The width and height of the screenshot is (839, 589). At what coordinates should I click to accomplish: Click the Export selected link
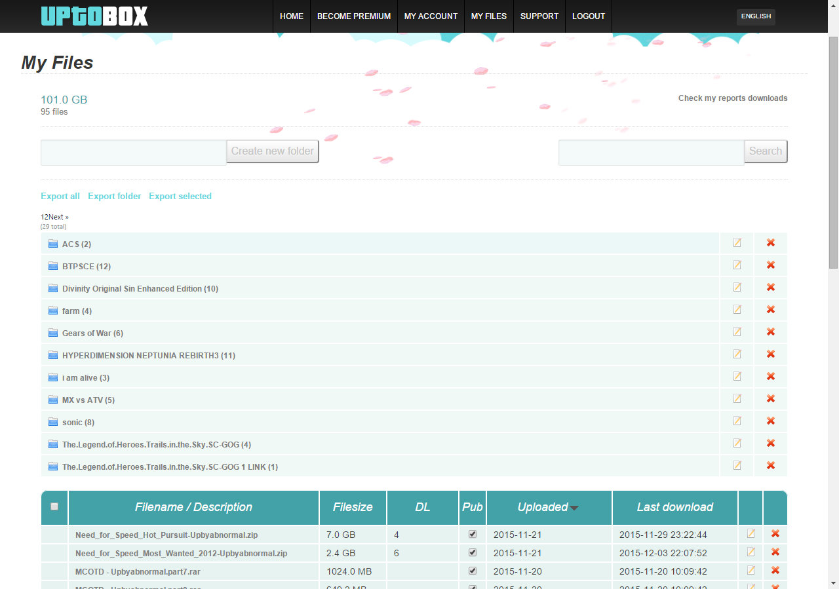tap(180, 196)
